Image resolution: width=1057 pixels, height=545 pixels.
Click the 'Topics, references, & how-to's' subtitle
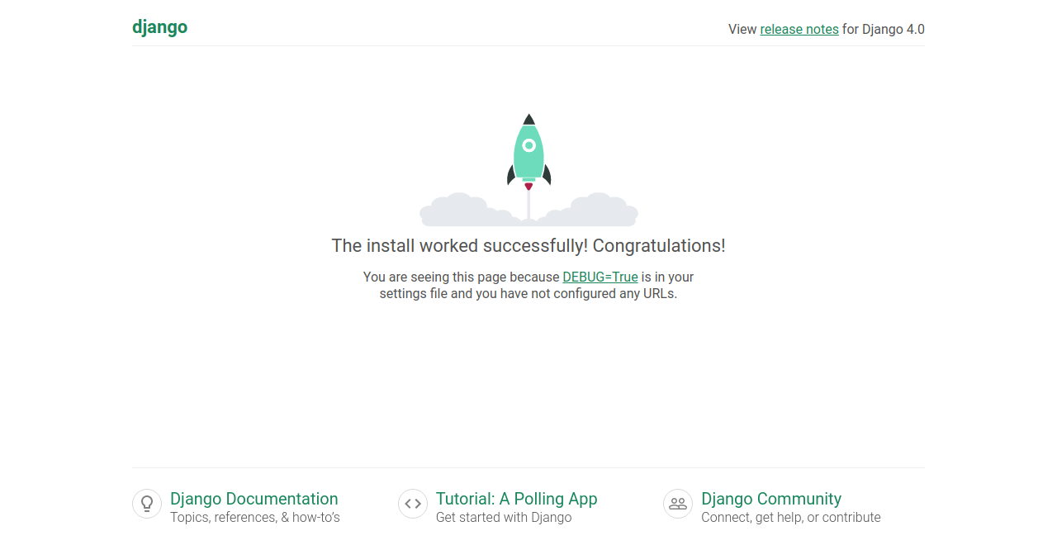254,518
